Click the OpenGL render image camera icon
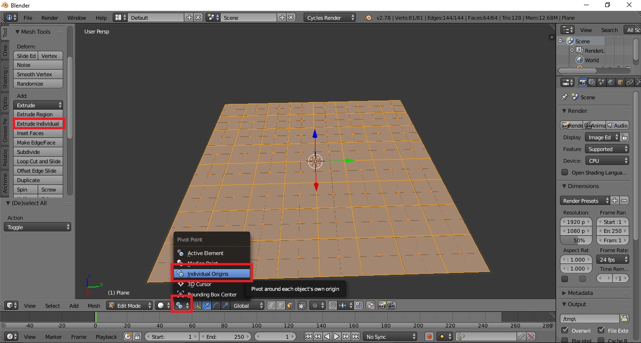The width and height of the screenshot is (641, 343). (x=382, y=305)
